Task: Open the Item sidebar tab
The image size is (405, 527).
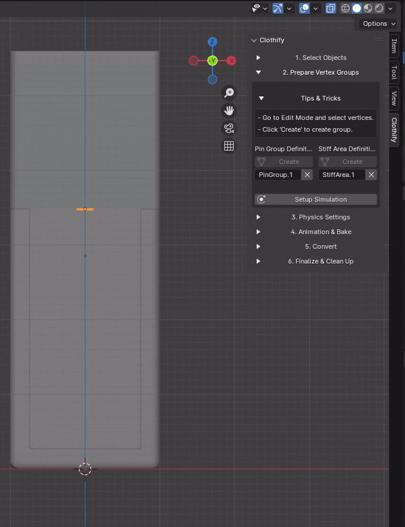Action: (x=394, y=46)
